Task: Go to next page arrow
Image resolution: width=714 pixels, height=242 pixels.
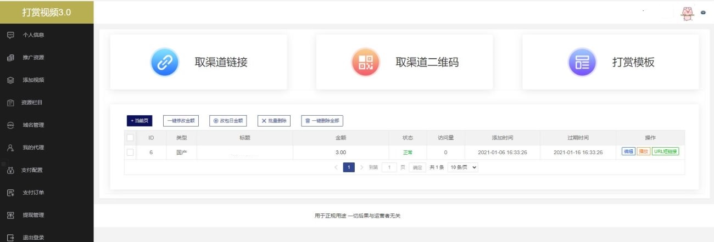Action: point(361,167)
